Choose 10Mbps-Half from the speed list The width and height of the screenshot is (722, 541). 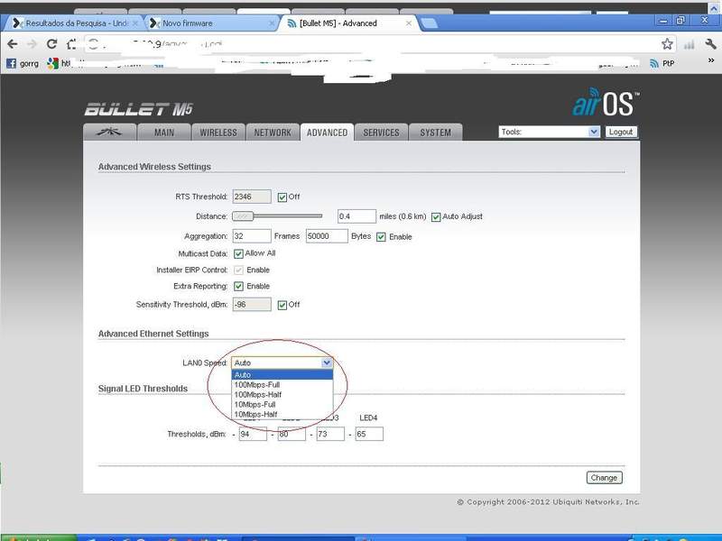282,415
